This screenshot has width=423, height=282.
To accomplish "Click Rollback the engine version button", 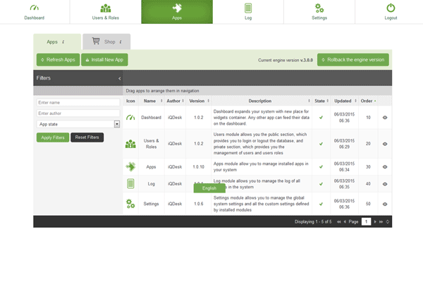I will (x=352, y=60).
